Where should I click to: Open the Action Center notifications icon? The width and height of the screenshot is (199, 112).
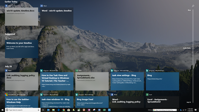(x=196, y=110)
